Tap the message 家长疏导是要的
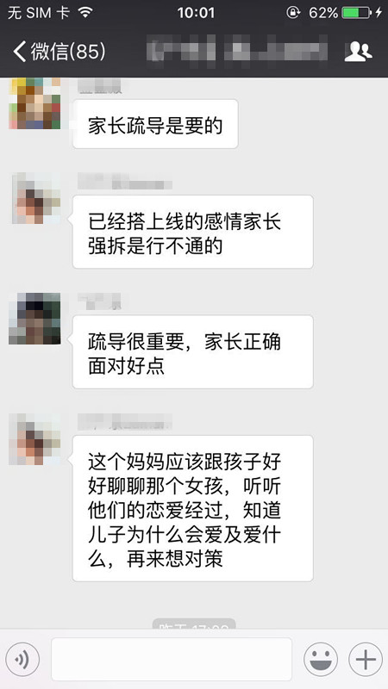The height and width of the screenshot is (689, 388). tap(155, 124)
